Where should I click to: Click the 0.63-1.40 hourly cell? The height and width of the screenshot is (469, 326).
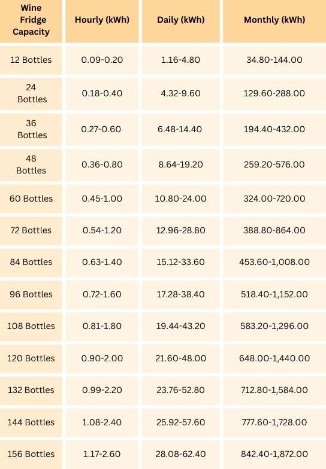[102, 262]
